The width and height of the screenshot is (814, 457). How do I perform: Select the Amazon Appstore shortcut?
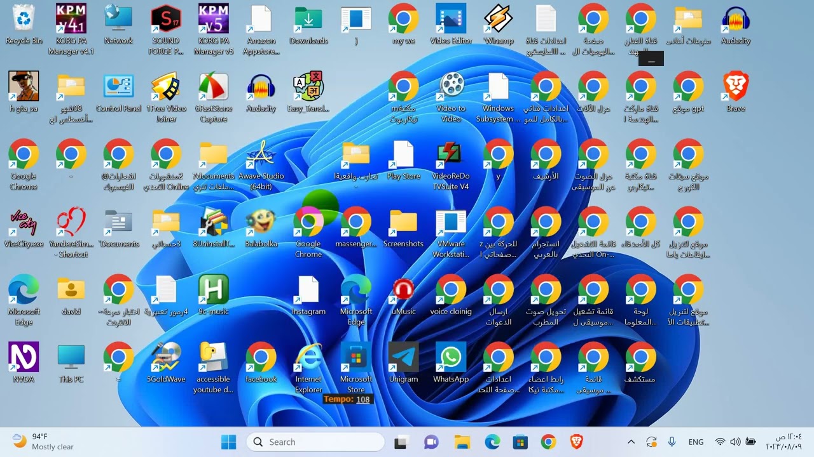point(261,30)
